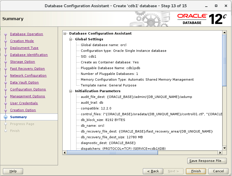Click the Database Operation step bullet icon
The image size is (232, 176).
click(x=5, y=34)
